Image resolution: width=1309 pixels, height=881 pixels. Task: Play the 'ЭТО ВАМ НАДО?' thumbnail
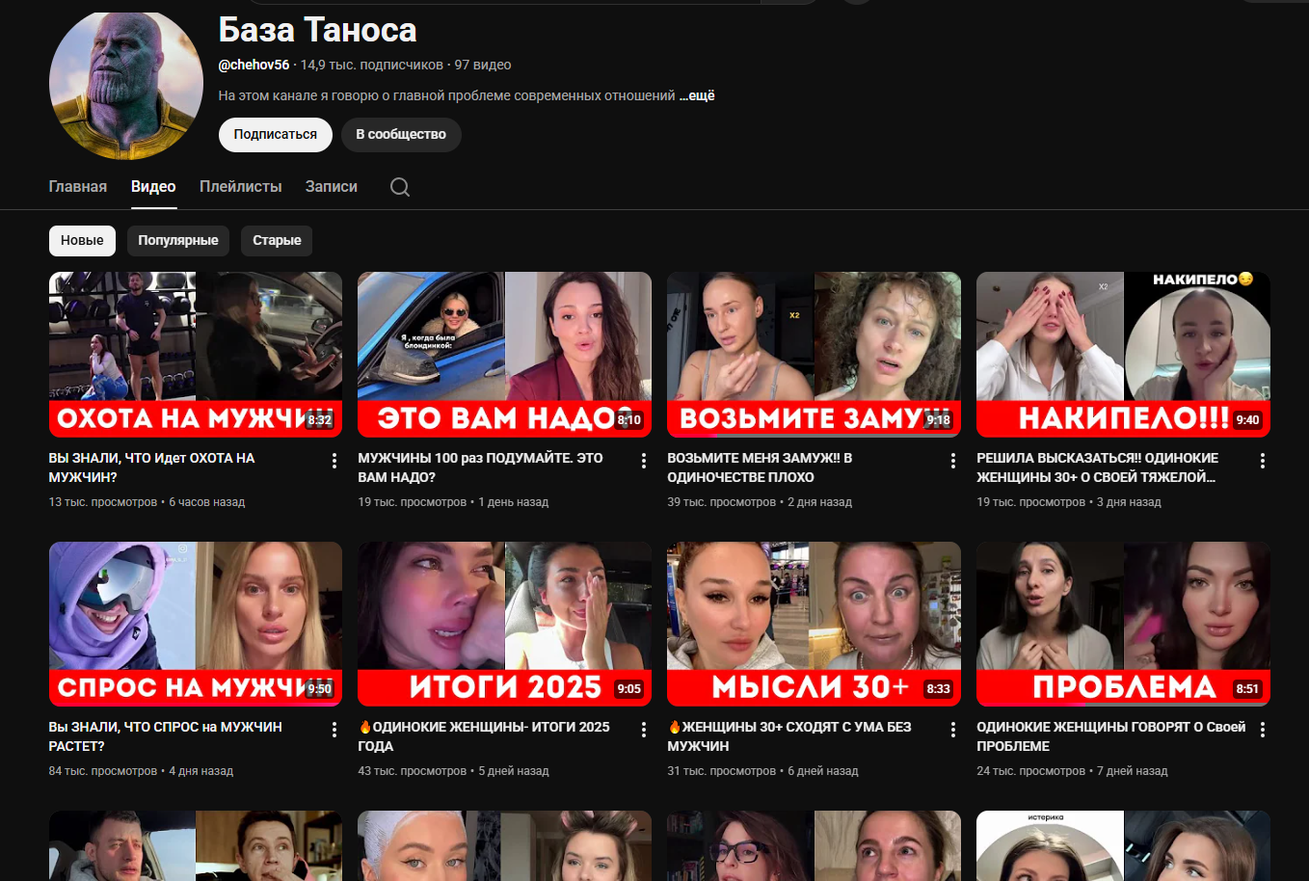504,355
